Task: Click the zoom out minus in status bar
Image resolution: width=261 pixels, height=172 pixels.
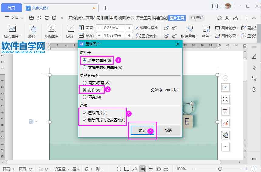Action: pos(194,169)
